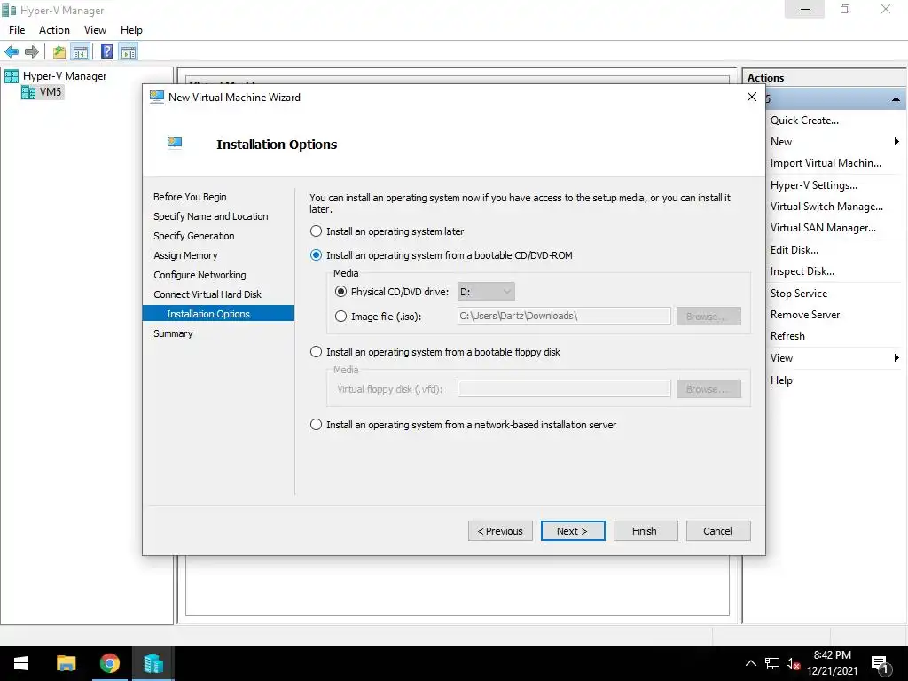This screenshot has height=681, width=908.
Task: Go to the Specify Generation step
Action: [x=194, y=236]
